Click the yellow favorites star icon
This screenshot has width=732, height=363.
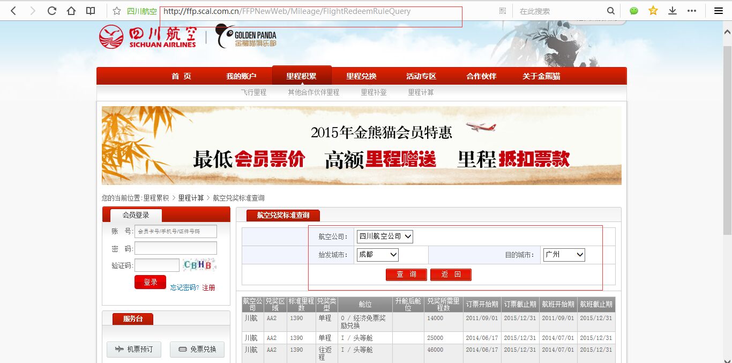pyautogui.click(x=653, y=11)
